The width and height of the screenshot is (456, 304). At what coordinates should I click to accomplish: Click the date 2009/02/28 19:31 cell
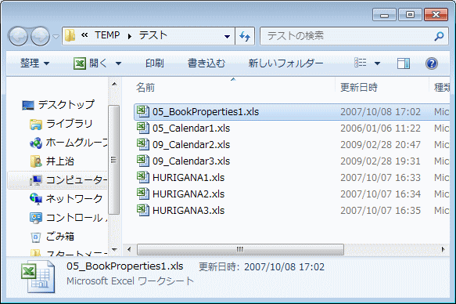click(380, 161)
